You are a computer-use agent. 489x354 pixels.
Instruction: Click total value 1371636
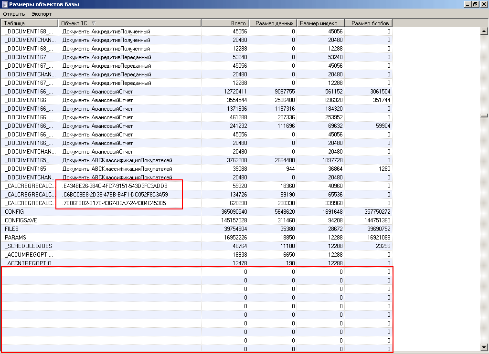[x=237, y=109]
